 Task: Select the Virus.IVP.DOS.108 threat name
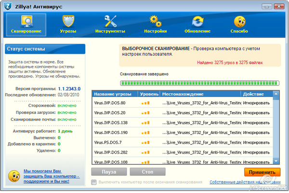point(111,162)
